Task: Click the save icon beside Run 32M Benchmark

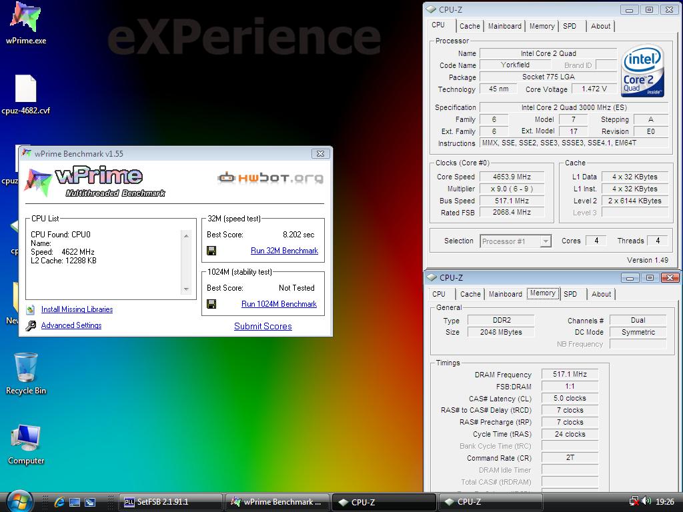Action: pyautogui.click(x=211, y=251)
